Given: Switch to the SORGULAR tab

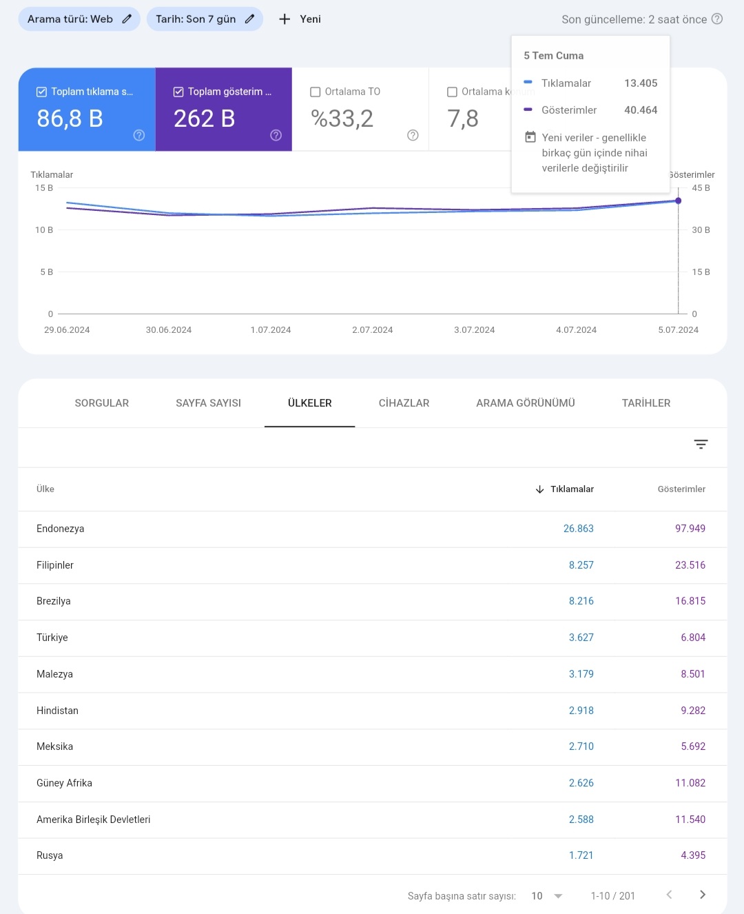Looking at the screenshot, I should pyautogui.click(x=102, y=403).
